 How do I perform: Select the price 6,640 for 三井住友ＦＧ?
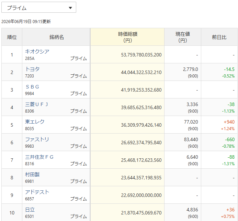click(x=192, y=157)
